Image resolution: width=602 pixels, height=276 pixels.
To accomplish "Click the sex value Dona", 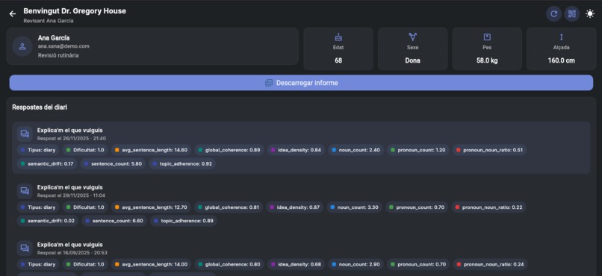I will click(413, 60).
